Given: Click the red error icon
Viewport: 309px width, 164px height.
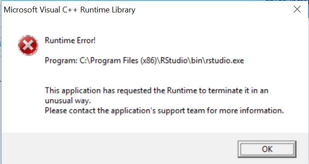Looking at the screenshot, I should [28, 45].
